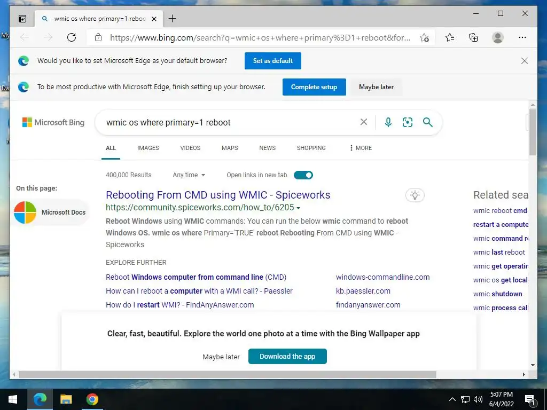Click Maybe later in setup bar
Image resolution: width=547 pixels, height=410 pixels.
click(376, 87)
